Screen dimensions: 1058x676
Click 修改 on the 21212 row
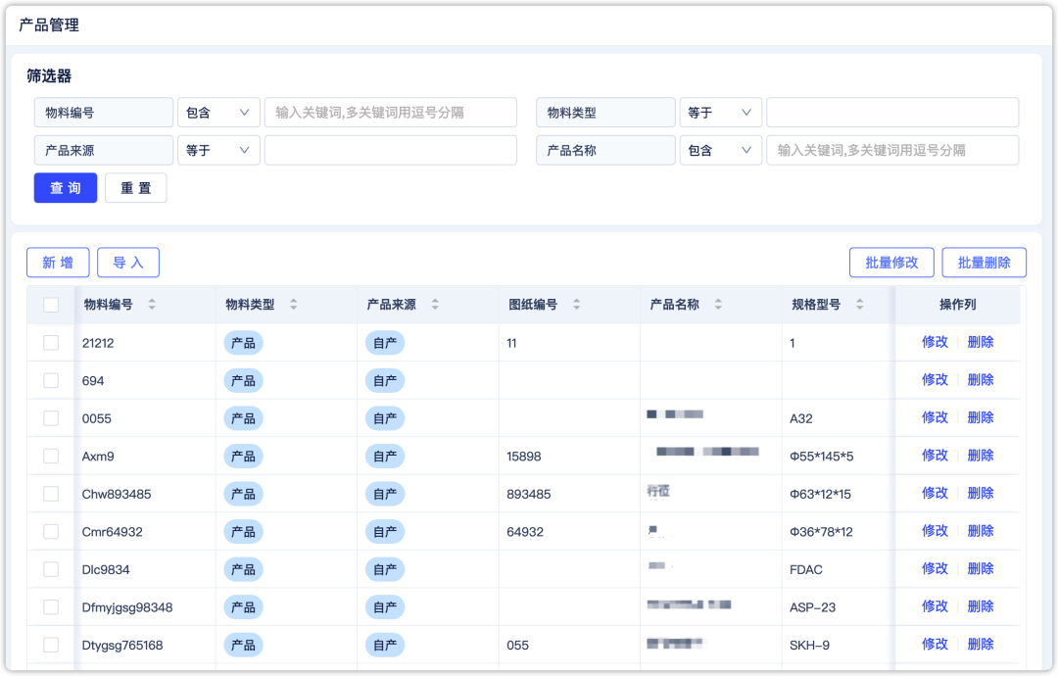(x=936, y=342)
